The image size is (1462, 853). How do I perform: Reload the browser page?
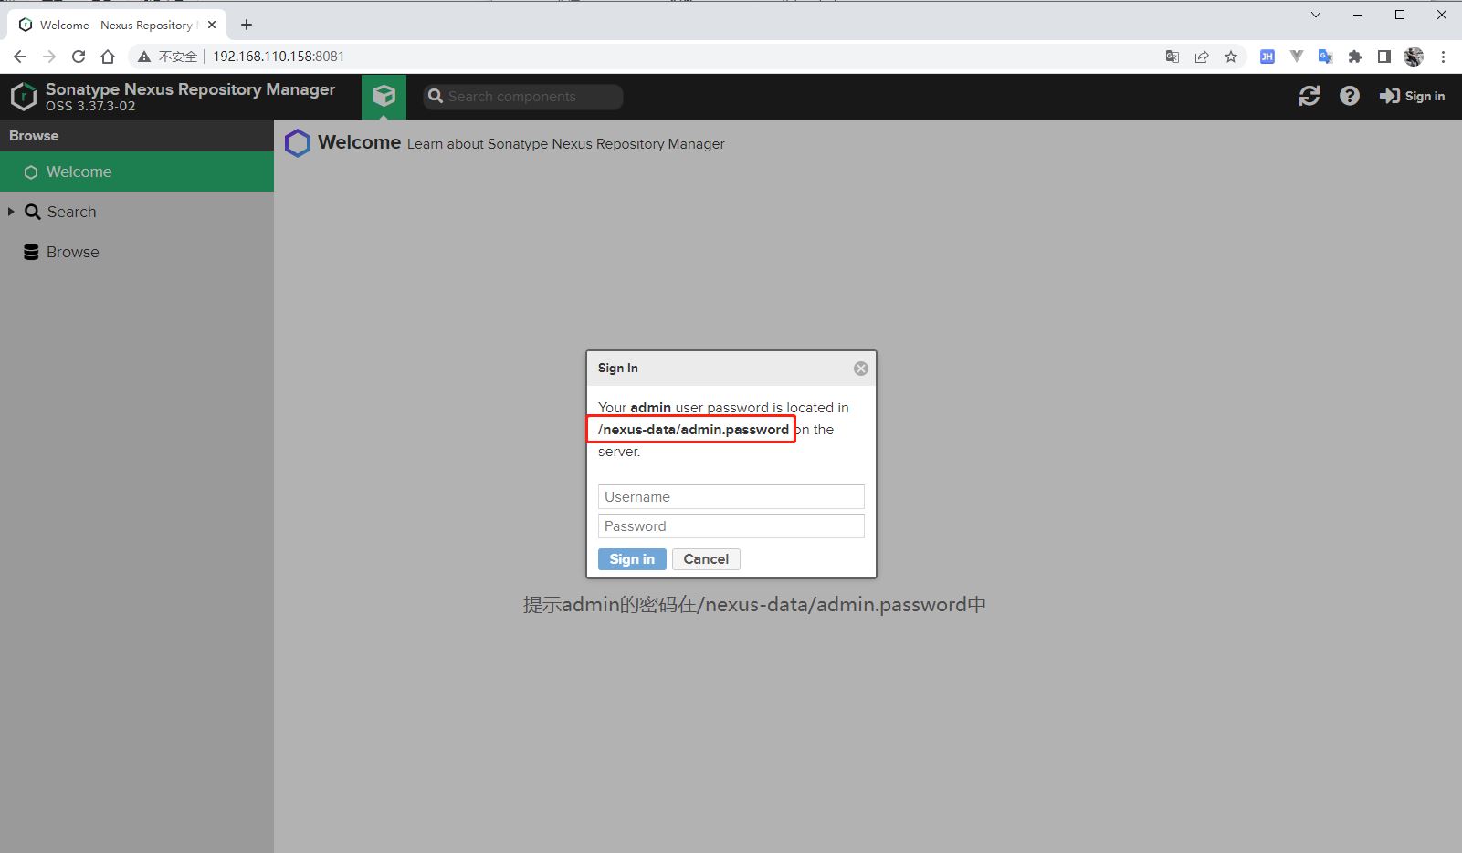pos(79,57)
